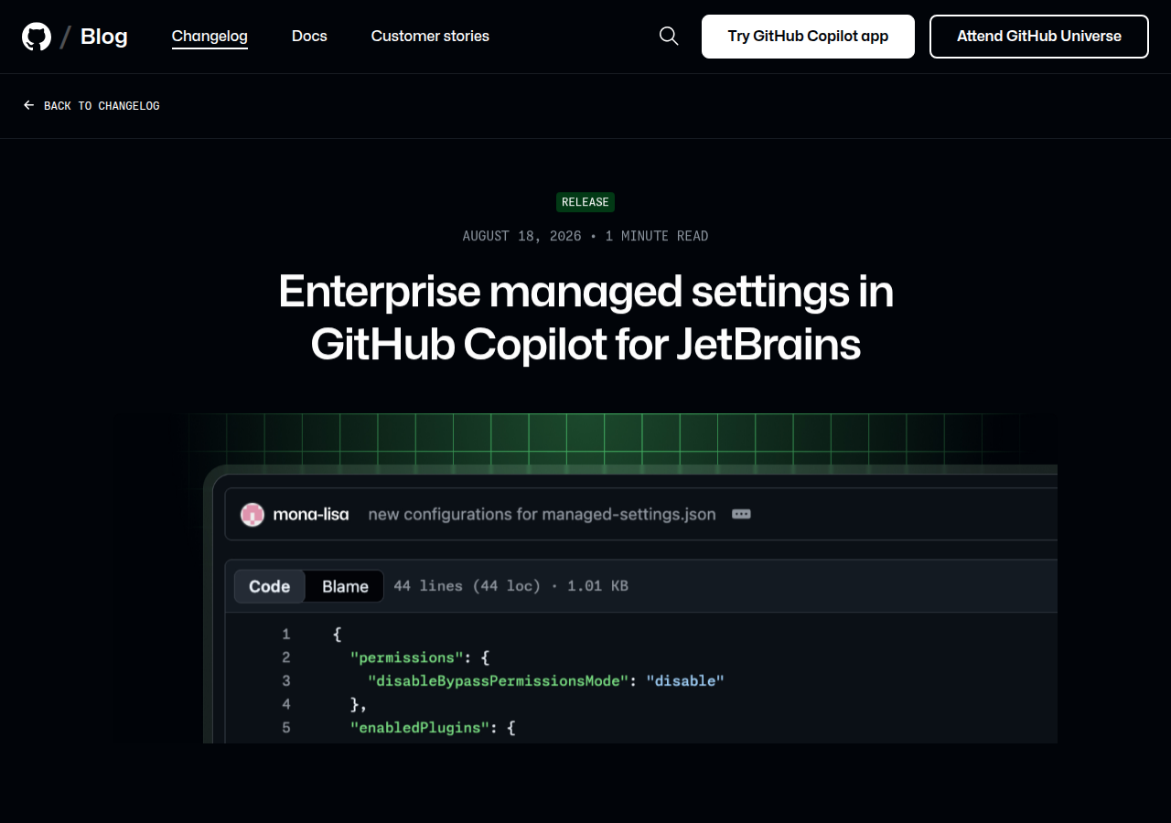The height and width of the screenshot is (823, 1171).
Task: Click the article title heading
Action: (x=585, y=318)
